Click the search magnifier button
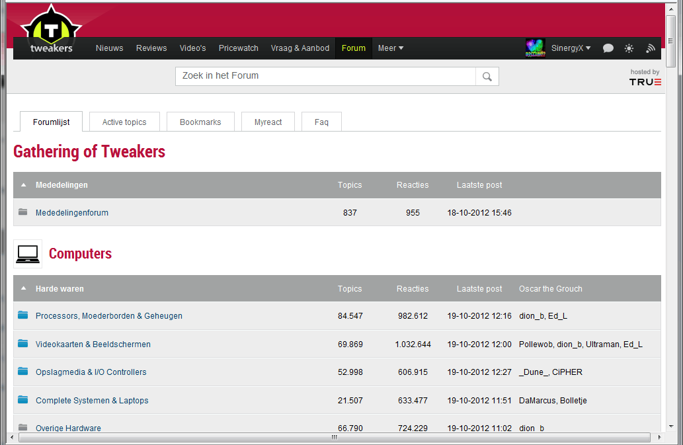 (487, 77)
